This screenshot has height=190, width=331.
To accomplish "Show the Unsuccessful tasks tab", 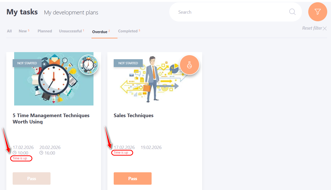I will click(70, 31).
